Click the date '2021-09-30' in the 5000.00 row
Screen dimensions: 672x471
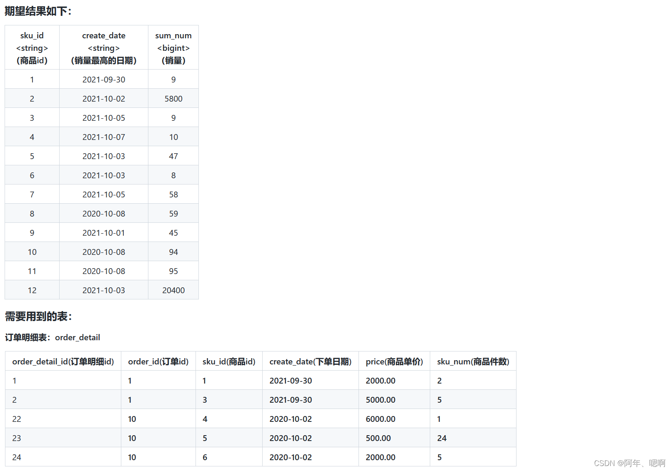pos(291,400)
